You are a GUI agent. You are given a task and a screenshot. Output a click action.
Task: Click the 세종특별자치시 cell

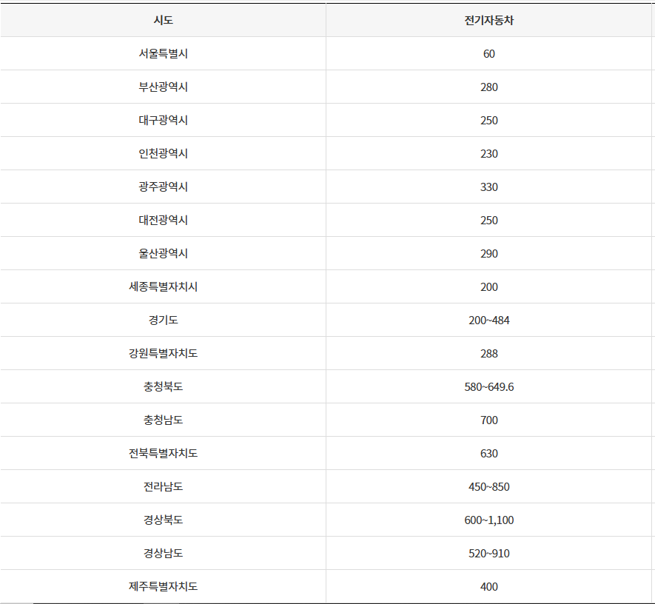coord(164,286)
